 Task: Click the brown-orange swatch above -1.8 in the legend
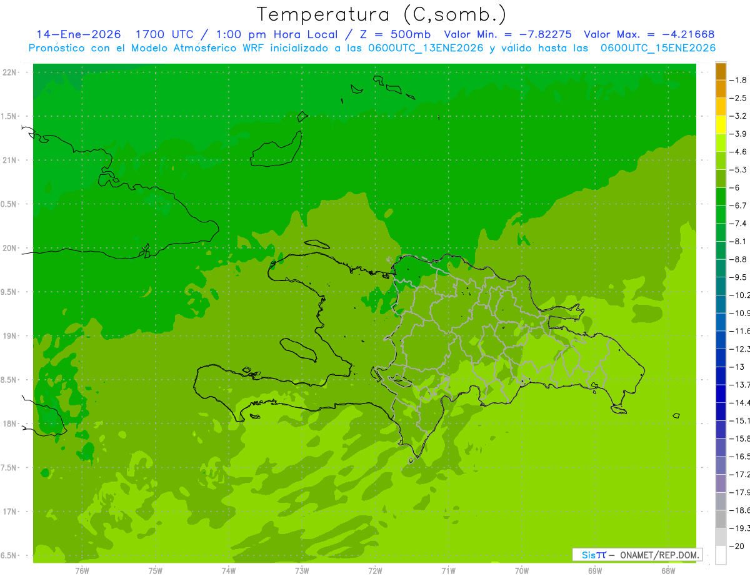[x=721, y=71]
